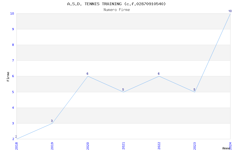233x151 pixels.
Task: Click the data label 6 above 2022
Action: click(159, 74)
